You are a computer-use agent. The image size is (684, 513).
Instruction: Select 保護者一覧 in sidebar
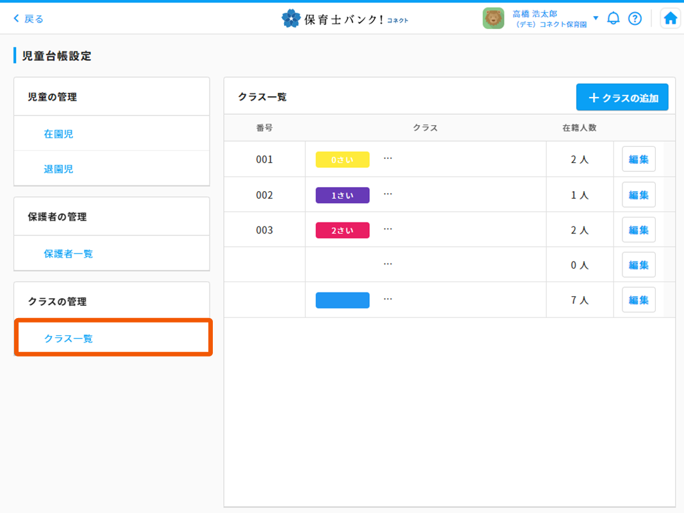point(68,253)
